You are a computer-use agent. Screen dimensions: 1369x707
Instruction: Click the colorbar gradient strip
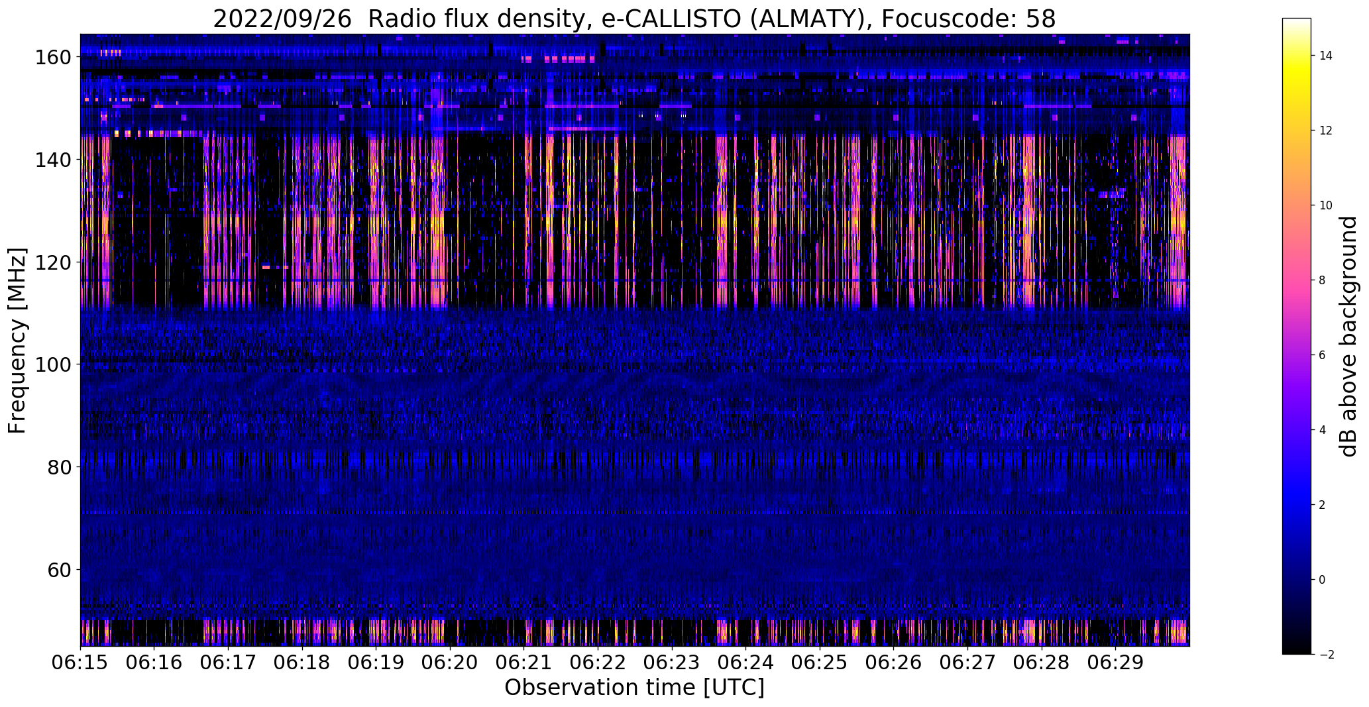pyautogui.click(x=1297, y=337)
